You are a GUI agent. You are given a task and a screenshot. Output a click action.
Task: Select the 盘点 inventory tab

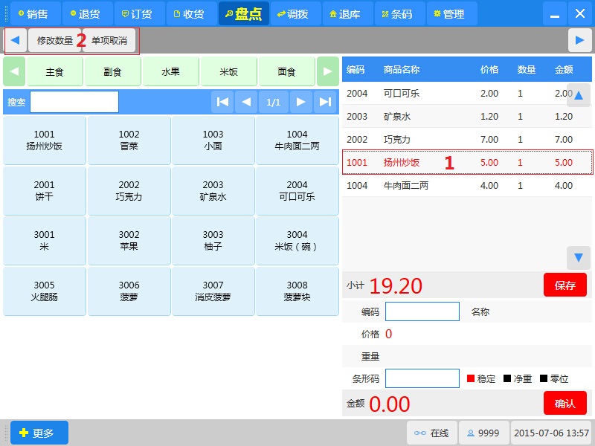coord(244,13)
